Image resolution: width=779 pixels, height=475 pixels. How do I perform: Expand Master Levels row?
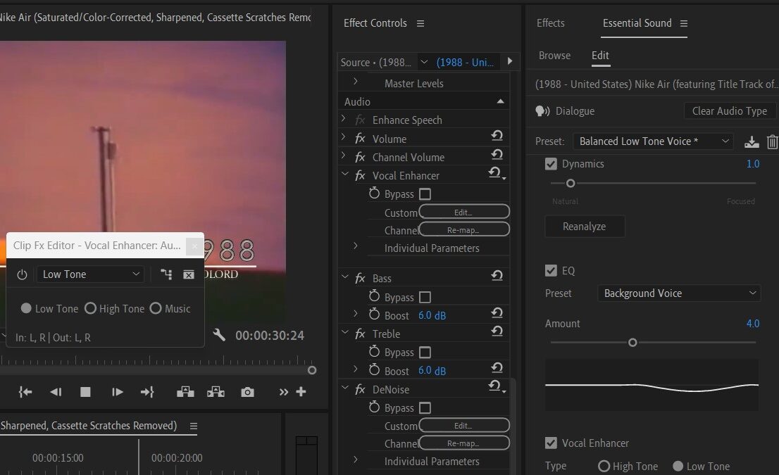355,81
